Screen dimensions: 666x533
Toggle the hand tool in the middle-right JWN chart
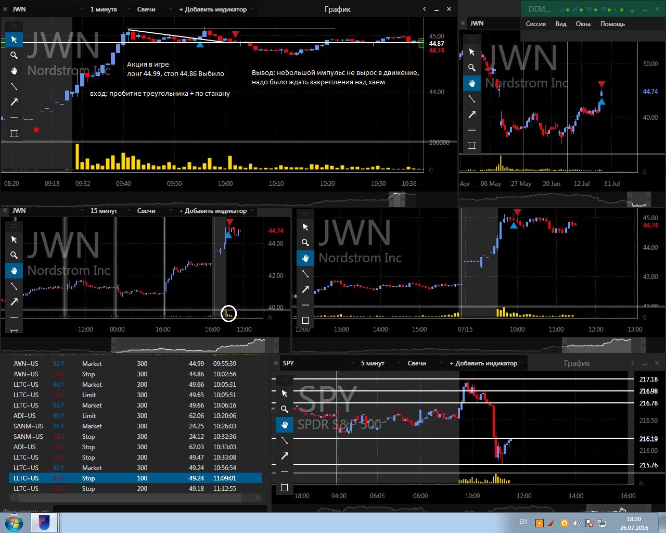coord(305,258)
